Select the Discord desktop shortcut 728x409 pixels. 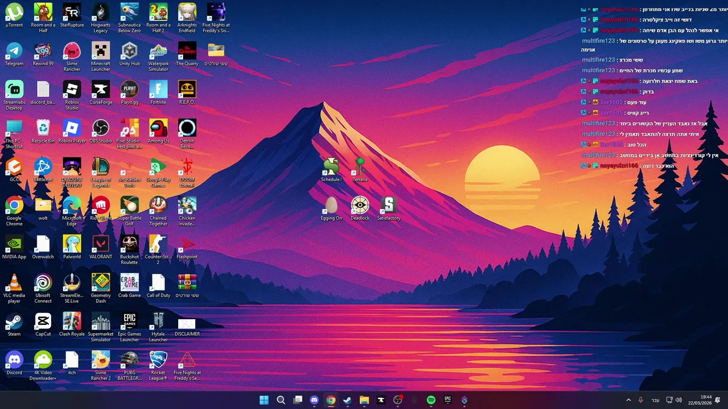(14, 364)
